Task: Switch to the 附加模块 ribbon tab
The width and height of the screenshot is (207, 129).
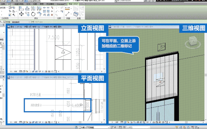Action: click(50, 4)
